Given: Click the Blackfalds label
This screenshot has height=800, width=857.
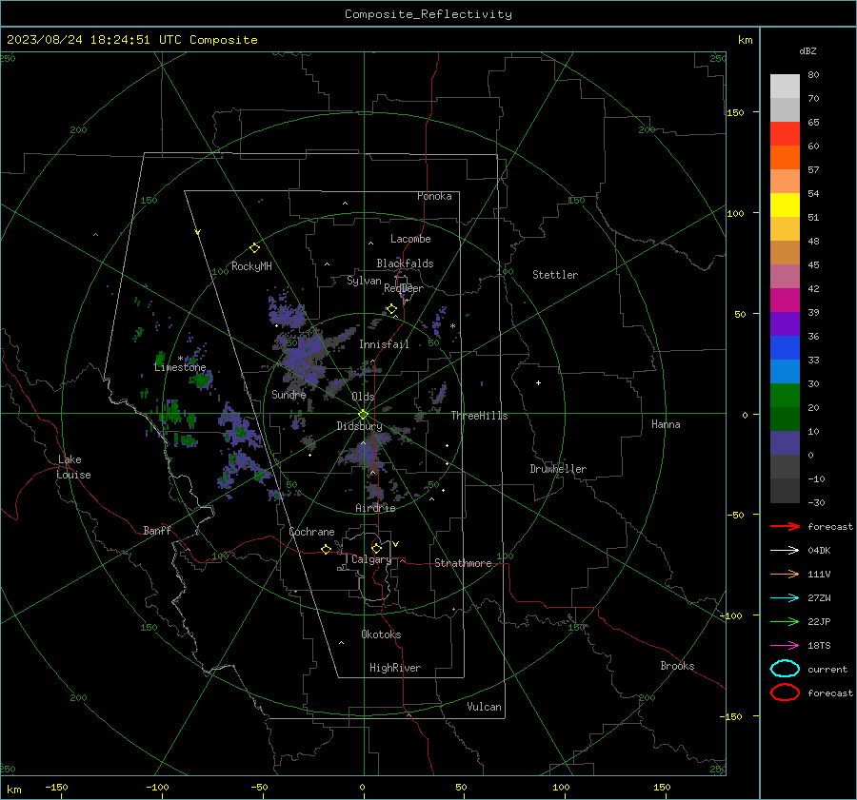Looking at the screenshot, I should coord(405,263).
